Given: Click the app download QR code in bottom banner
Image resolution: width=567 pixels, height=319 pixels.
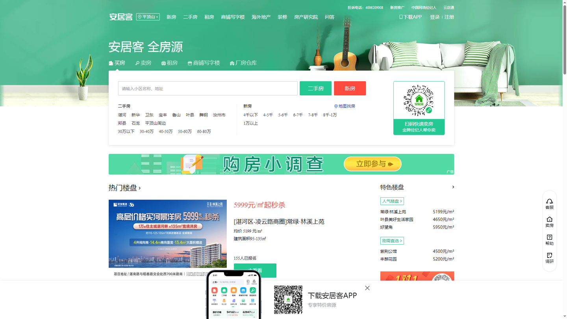Looking at the screenshot, I should tap(288, 300).
